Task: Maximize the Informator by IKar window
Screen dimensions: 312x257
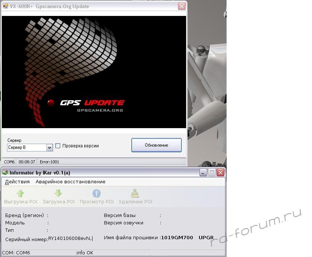Action: coord(212,173)
